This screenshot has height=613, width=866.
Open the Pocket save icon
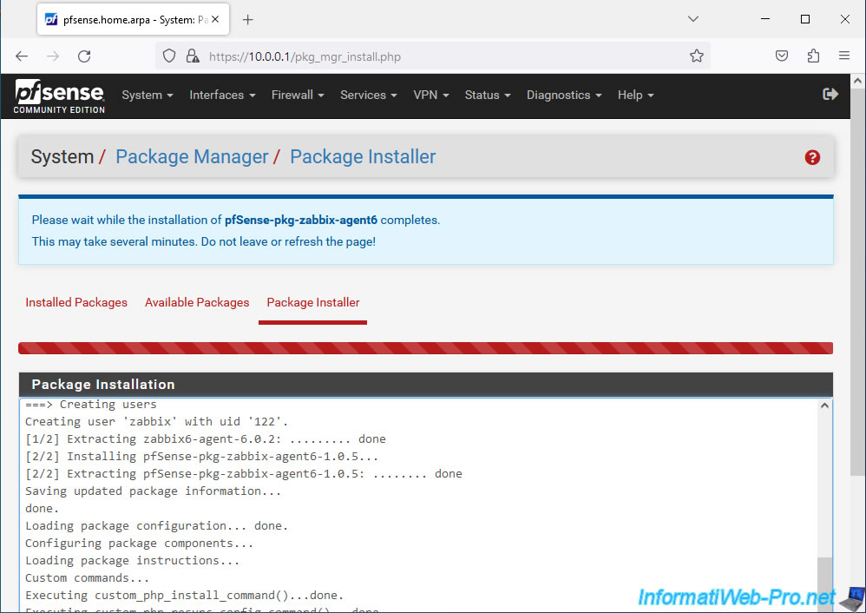782,56
